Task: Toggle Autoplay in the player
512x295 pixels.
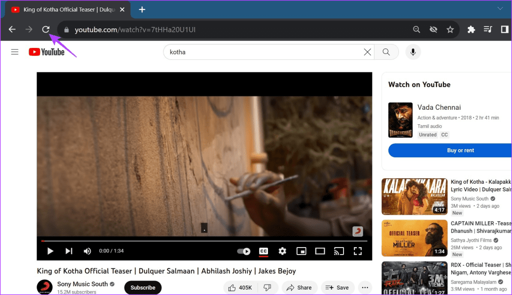Action: (243, 251)
